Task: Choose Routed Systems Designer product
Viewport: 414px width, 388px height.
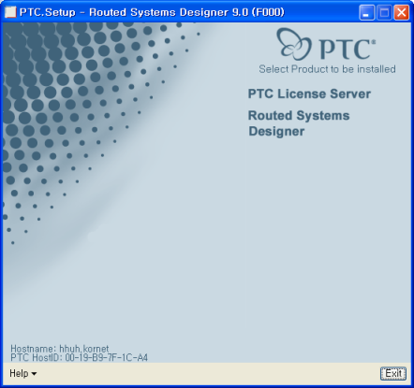Action: tap(299, 123)
